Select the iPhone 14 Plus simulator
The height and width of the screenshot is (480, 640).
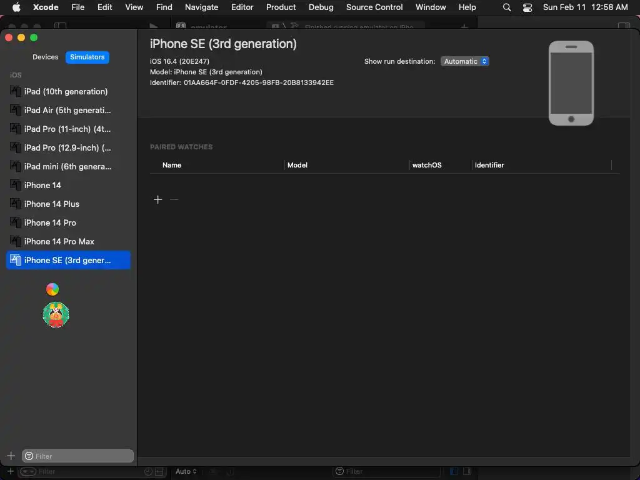point(68,204)
